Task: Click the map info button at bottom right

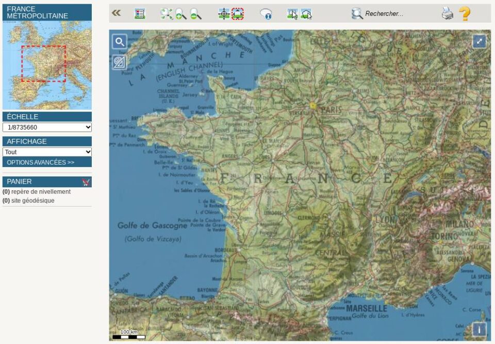Action: 479,330
